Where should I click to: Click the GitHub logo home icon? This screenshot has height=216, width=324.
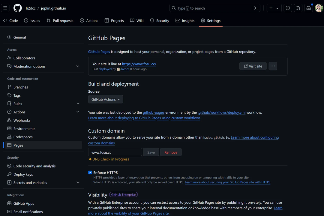[18, 8]
